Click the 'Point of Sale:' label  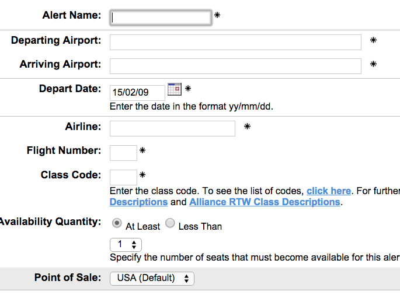click(x=68, y=278)
